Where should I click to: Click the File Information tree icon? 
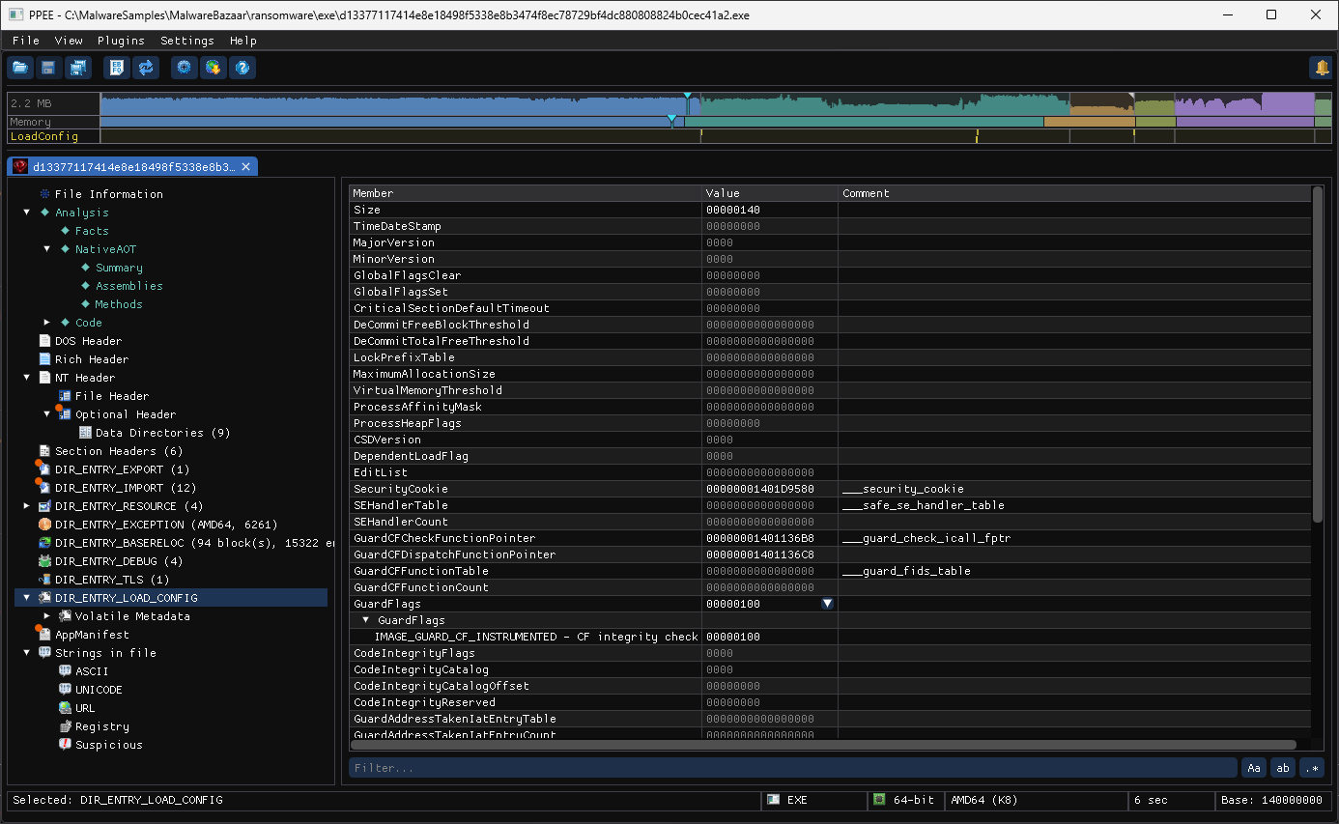pyautogui.click(x=44, y=194)
